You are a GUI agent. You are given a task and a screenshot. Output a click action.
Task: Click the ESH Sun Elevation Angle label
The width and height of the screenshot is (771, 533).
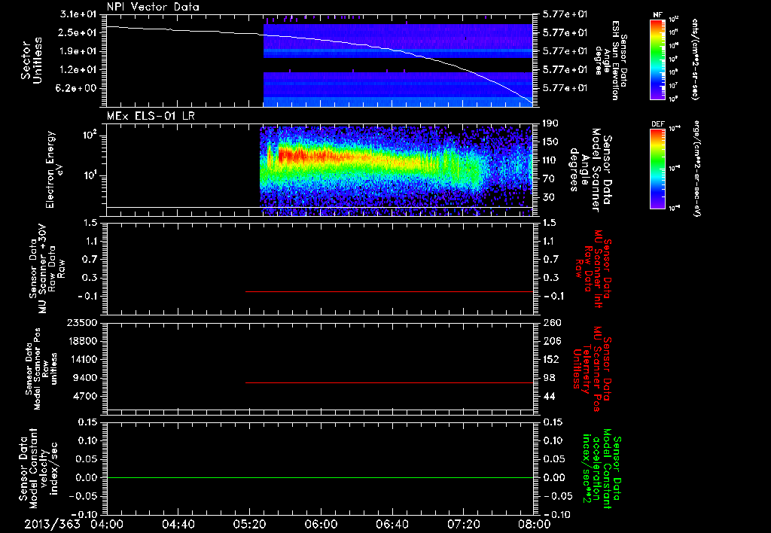[x=611, y=60]
